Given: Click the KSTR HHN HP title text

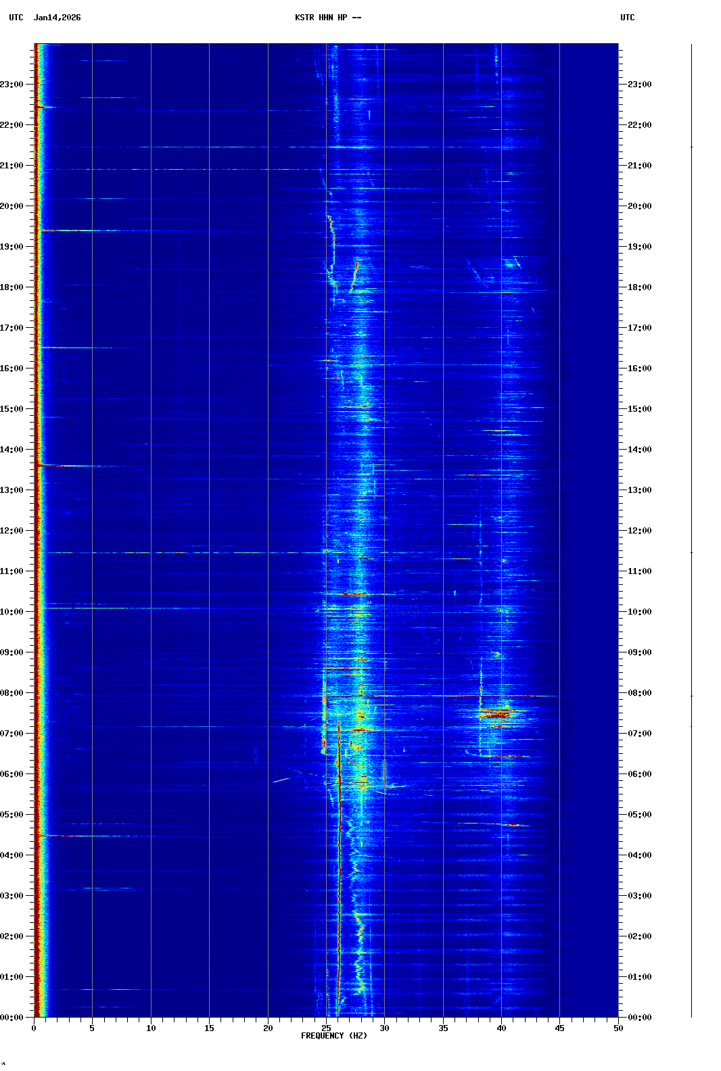Looking at the screenshot, I should point(327,18).
